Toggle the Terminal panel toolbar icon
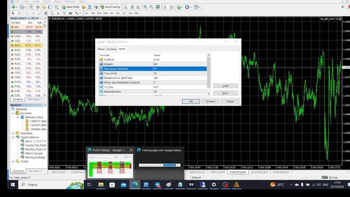This screenshot has width=350, height=197. (50, 7)
